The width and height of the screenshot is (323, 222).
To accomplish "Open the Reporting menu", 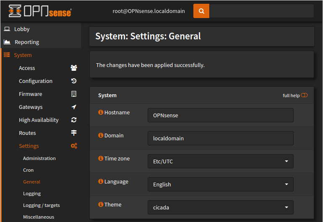I will 26,42.
